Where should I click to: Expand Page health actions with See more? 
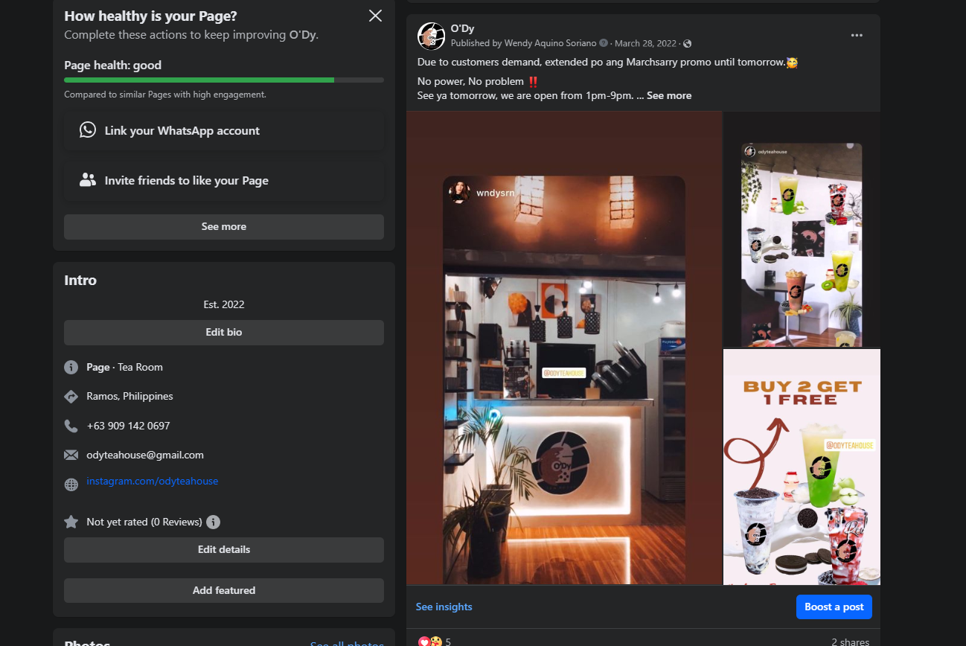click(224, 227)
